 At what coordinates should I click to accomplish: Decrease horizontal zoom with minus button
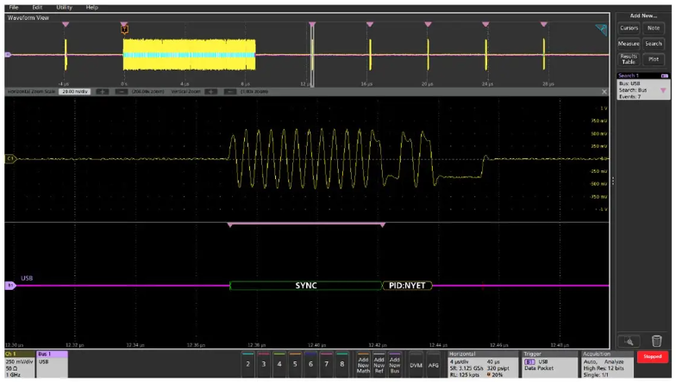click(122, 91)
